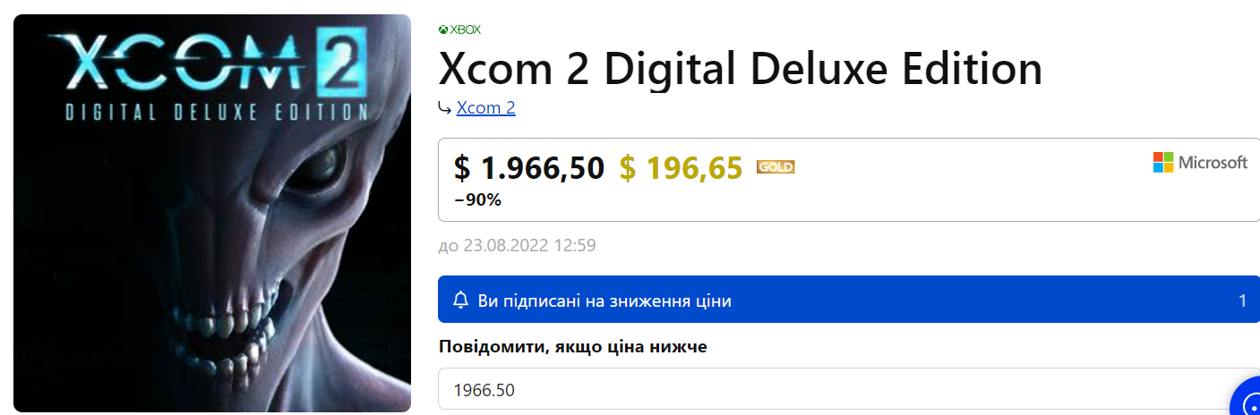
Task: Click the GOLD badge icon
Action: (776, 167)
